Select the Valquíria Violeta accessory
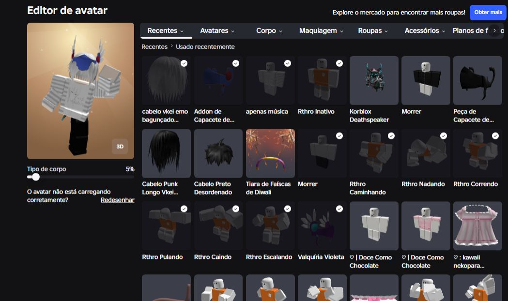This screenshot has height=301, width=508. click(322, 226)
